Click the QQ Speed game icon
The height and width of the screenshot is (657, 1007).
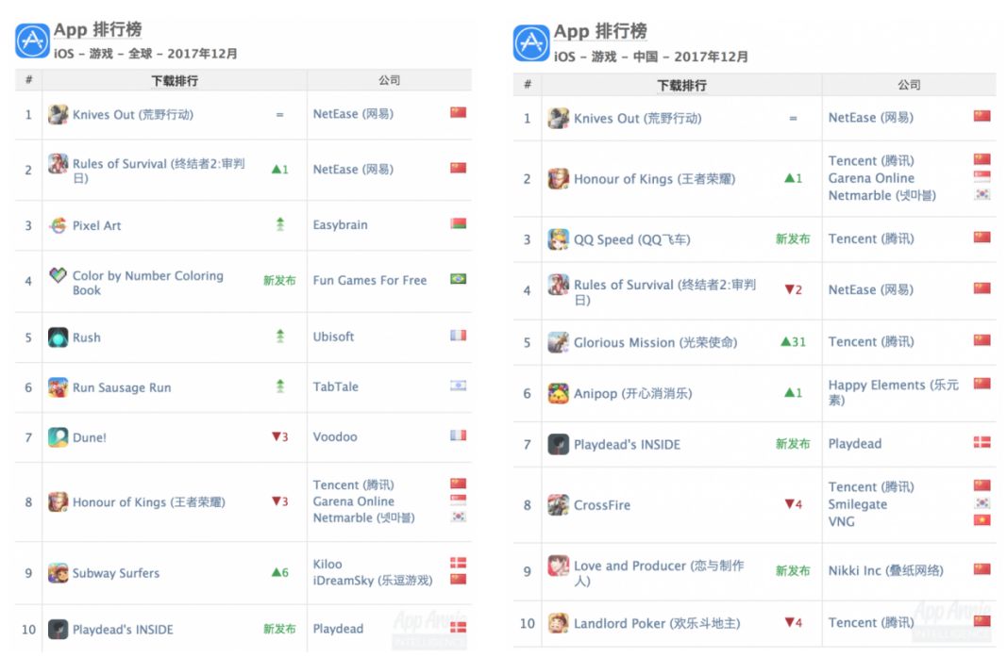(x=559, y=239)
